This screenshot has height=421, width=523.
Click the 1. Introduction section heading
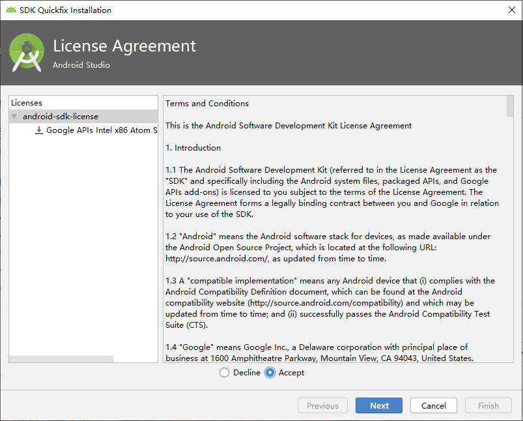(193, 148)
